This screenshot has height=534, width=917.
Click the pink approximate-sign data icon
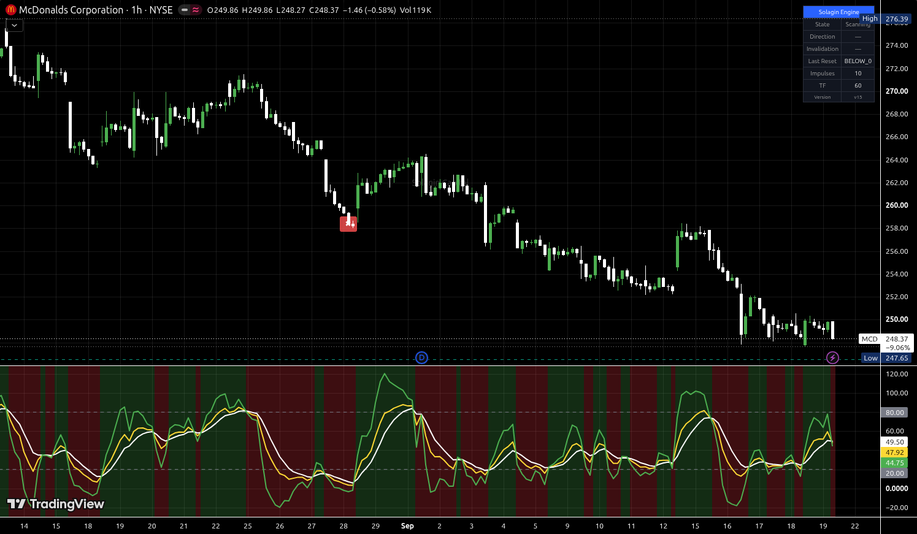tap(196, 10)
